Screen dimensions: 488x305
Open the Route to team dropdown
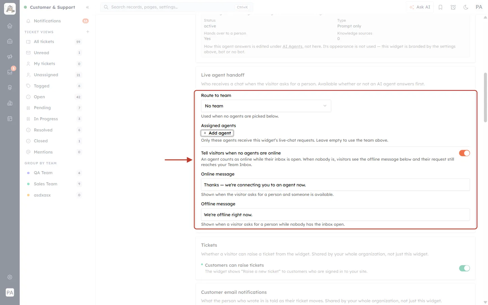pyautogui.click(x=266, y=106)
